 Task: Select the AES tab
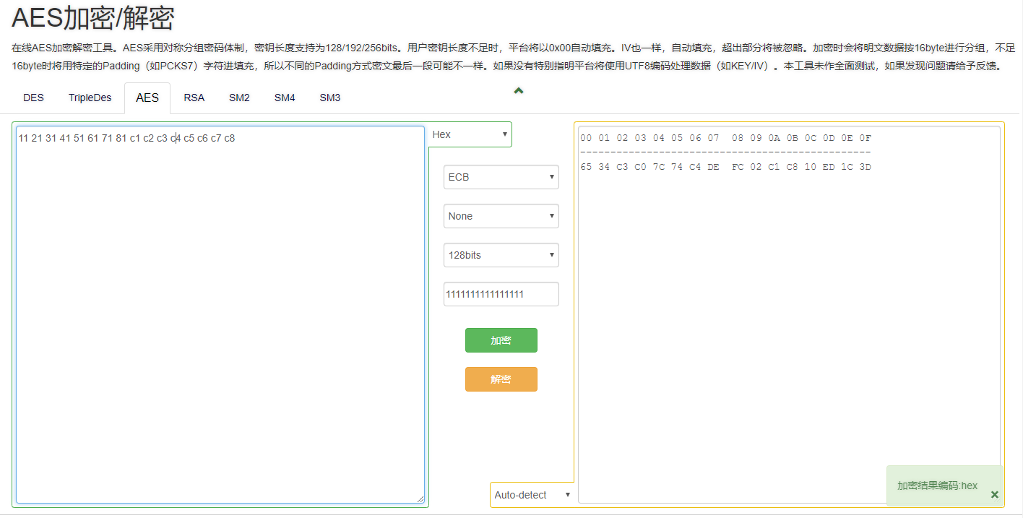pos(147,98)
